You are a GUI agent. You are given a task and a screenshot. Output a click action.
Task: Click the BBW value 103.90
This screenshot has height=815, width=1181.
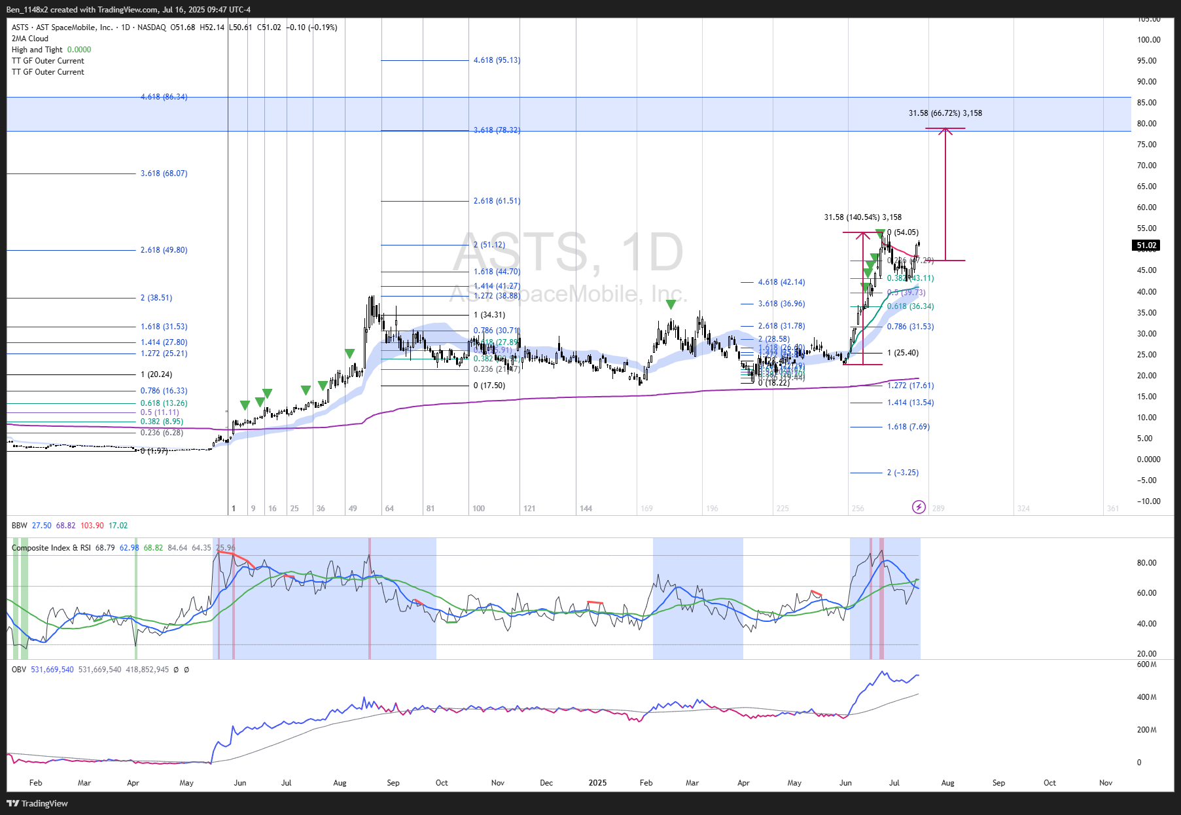[92, 526]
